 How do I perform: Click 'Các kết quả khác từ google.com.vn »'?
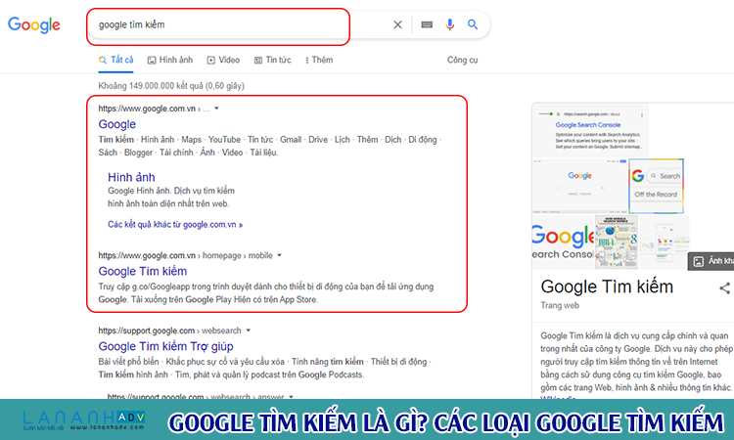click(x=175, y=225)
